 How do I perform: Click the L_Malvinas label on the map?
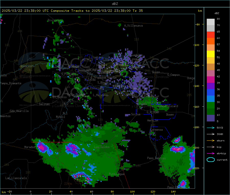(101, 95)
